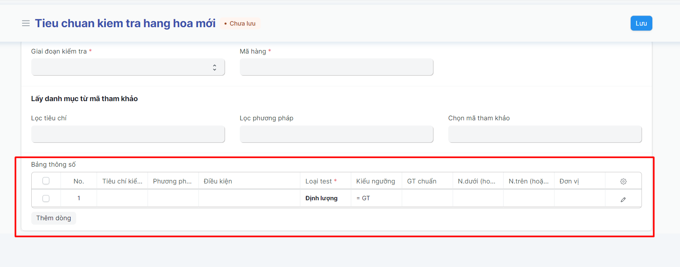680x267 pixels.
Task: Click the Thêm dòng button
Action: click(x=54, y=218)
